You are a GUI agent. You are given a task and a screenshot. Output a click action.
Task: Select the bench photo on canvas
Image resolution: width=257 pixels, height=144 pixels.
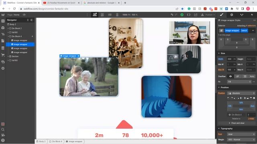click(x=89, y=77)
